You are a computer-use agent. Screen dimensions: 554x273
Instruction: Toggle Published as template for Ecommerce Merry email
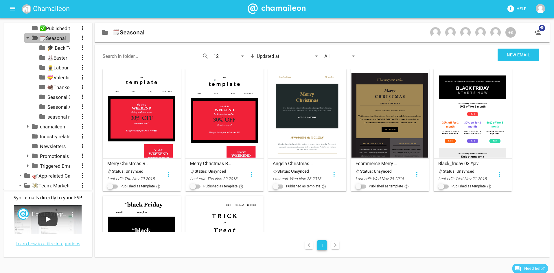[361, 187]
